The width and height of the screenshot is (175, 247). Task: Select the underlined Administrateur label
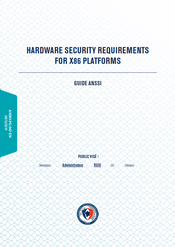(x=73, y=165)
